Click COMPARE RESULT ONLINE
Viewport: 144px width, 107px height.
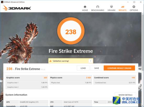[119, 68]
